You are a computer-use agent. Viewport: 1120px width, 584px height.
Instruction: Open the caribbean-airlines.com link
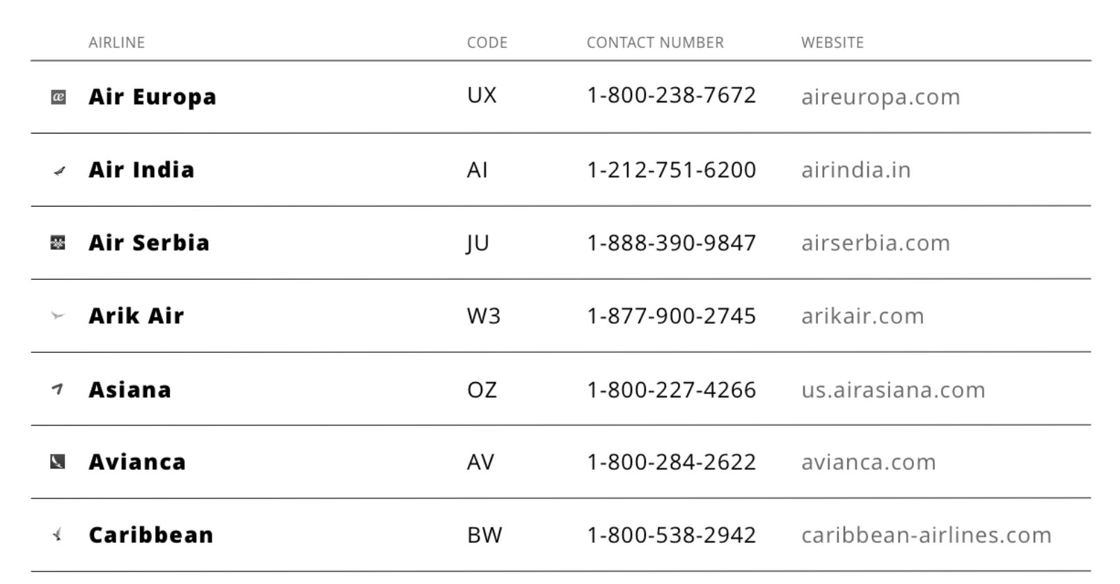point(926,535)
